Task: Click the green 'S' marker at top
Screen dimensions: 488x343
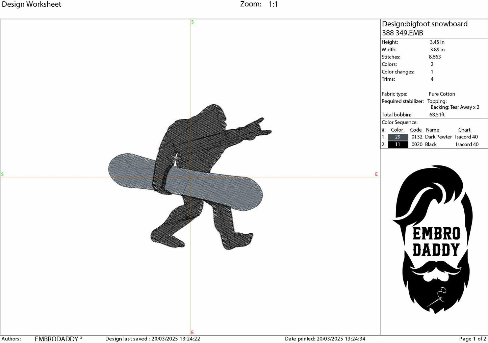Action: click(x=192, y=22)
